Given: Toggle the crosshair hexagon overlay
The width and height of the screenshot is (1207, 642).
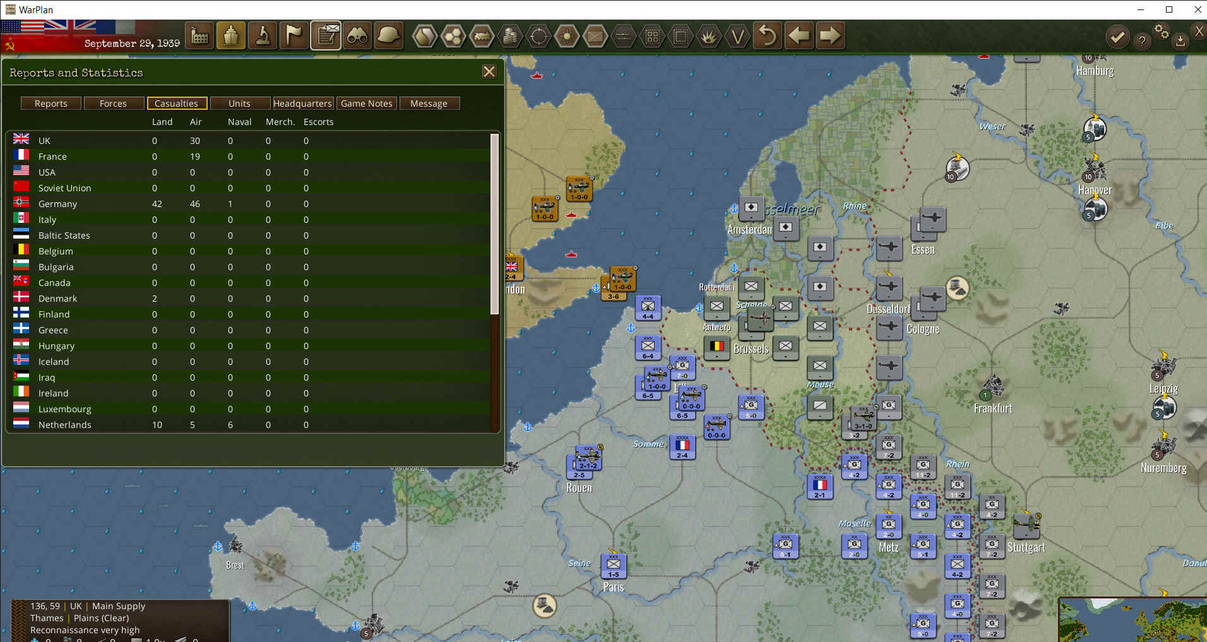Looking at the screenshot, I should [538, 36].
